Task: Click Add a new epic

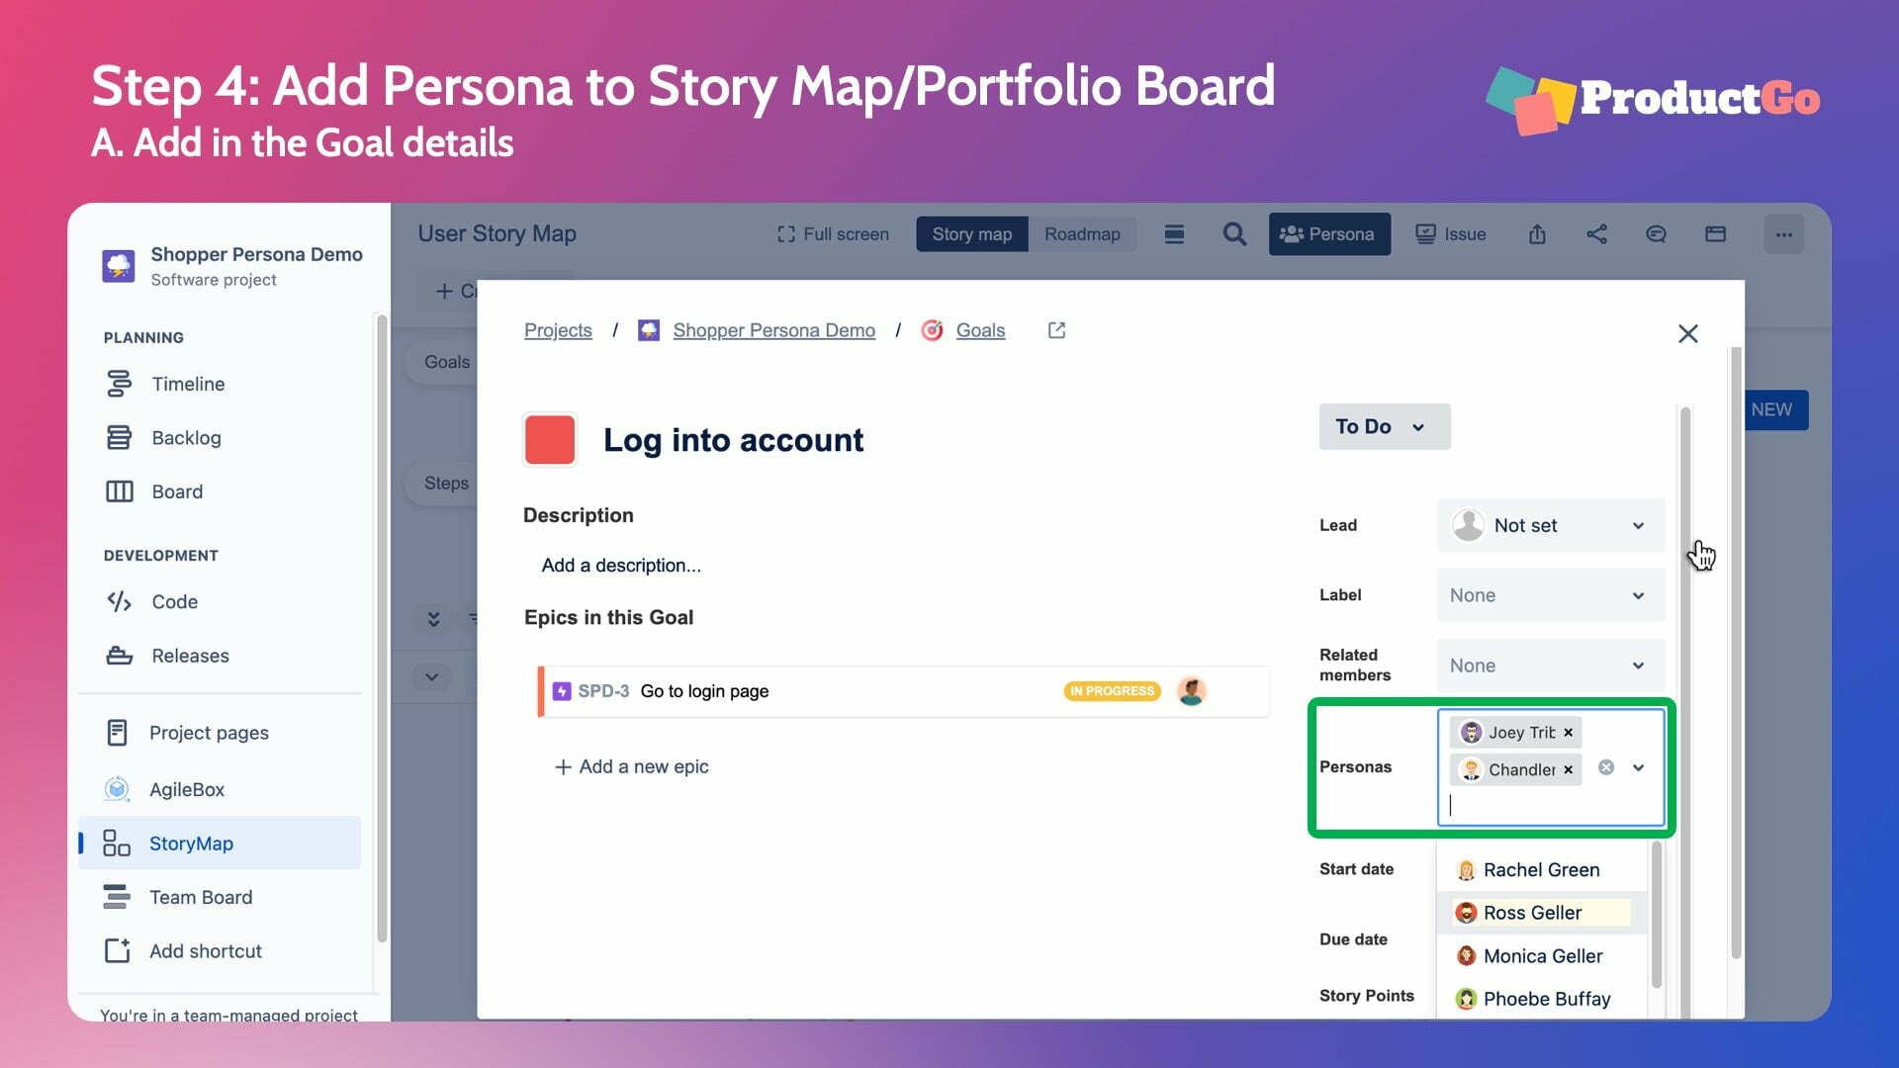Action: pos(631,766)
